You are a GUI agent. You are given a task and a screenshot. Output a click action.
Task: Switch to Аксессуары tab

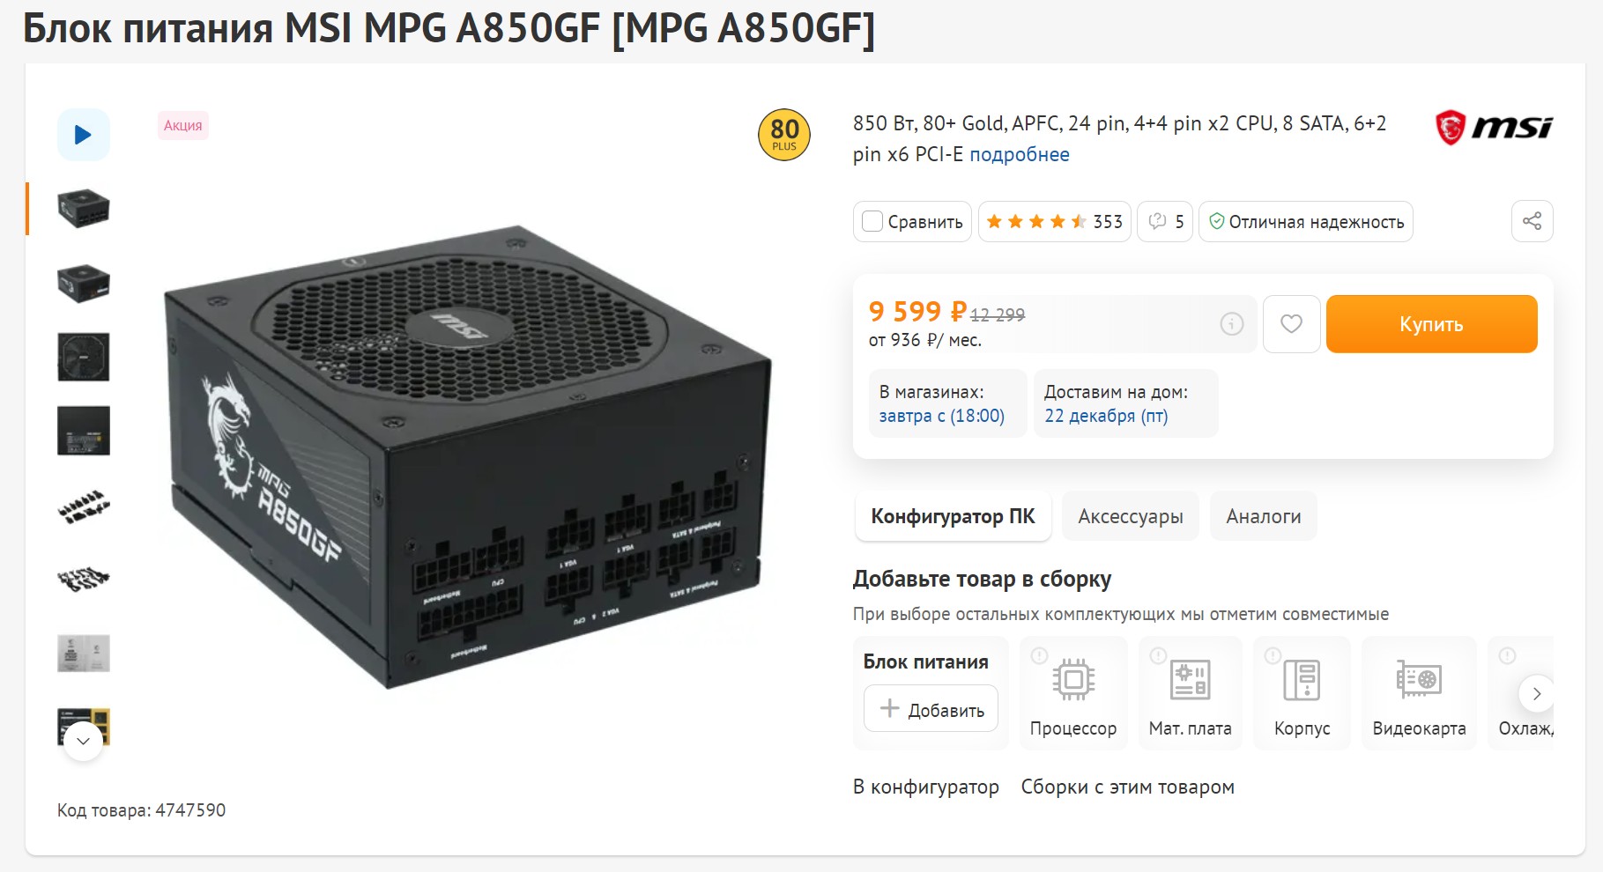(x=1130, y=516)
